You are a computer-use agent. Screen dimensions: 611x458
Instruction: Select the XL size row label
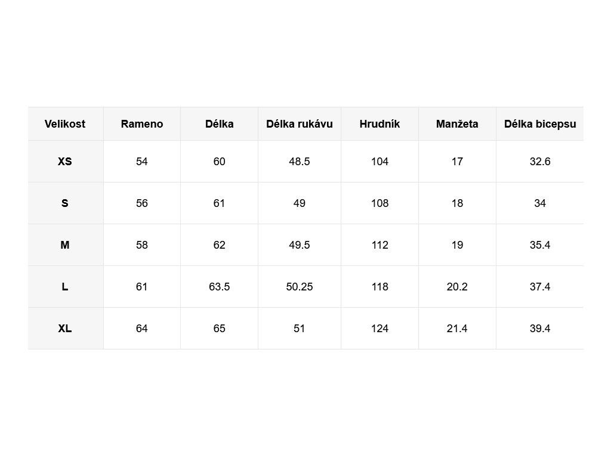pyautogui.click(x=65, y=328)
